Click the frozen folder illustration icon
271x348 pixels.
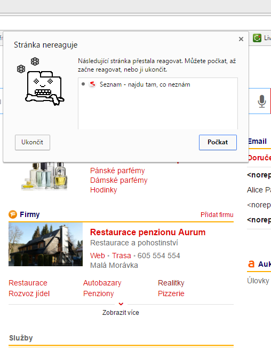point(41,82)
